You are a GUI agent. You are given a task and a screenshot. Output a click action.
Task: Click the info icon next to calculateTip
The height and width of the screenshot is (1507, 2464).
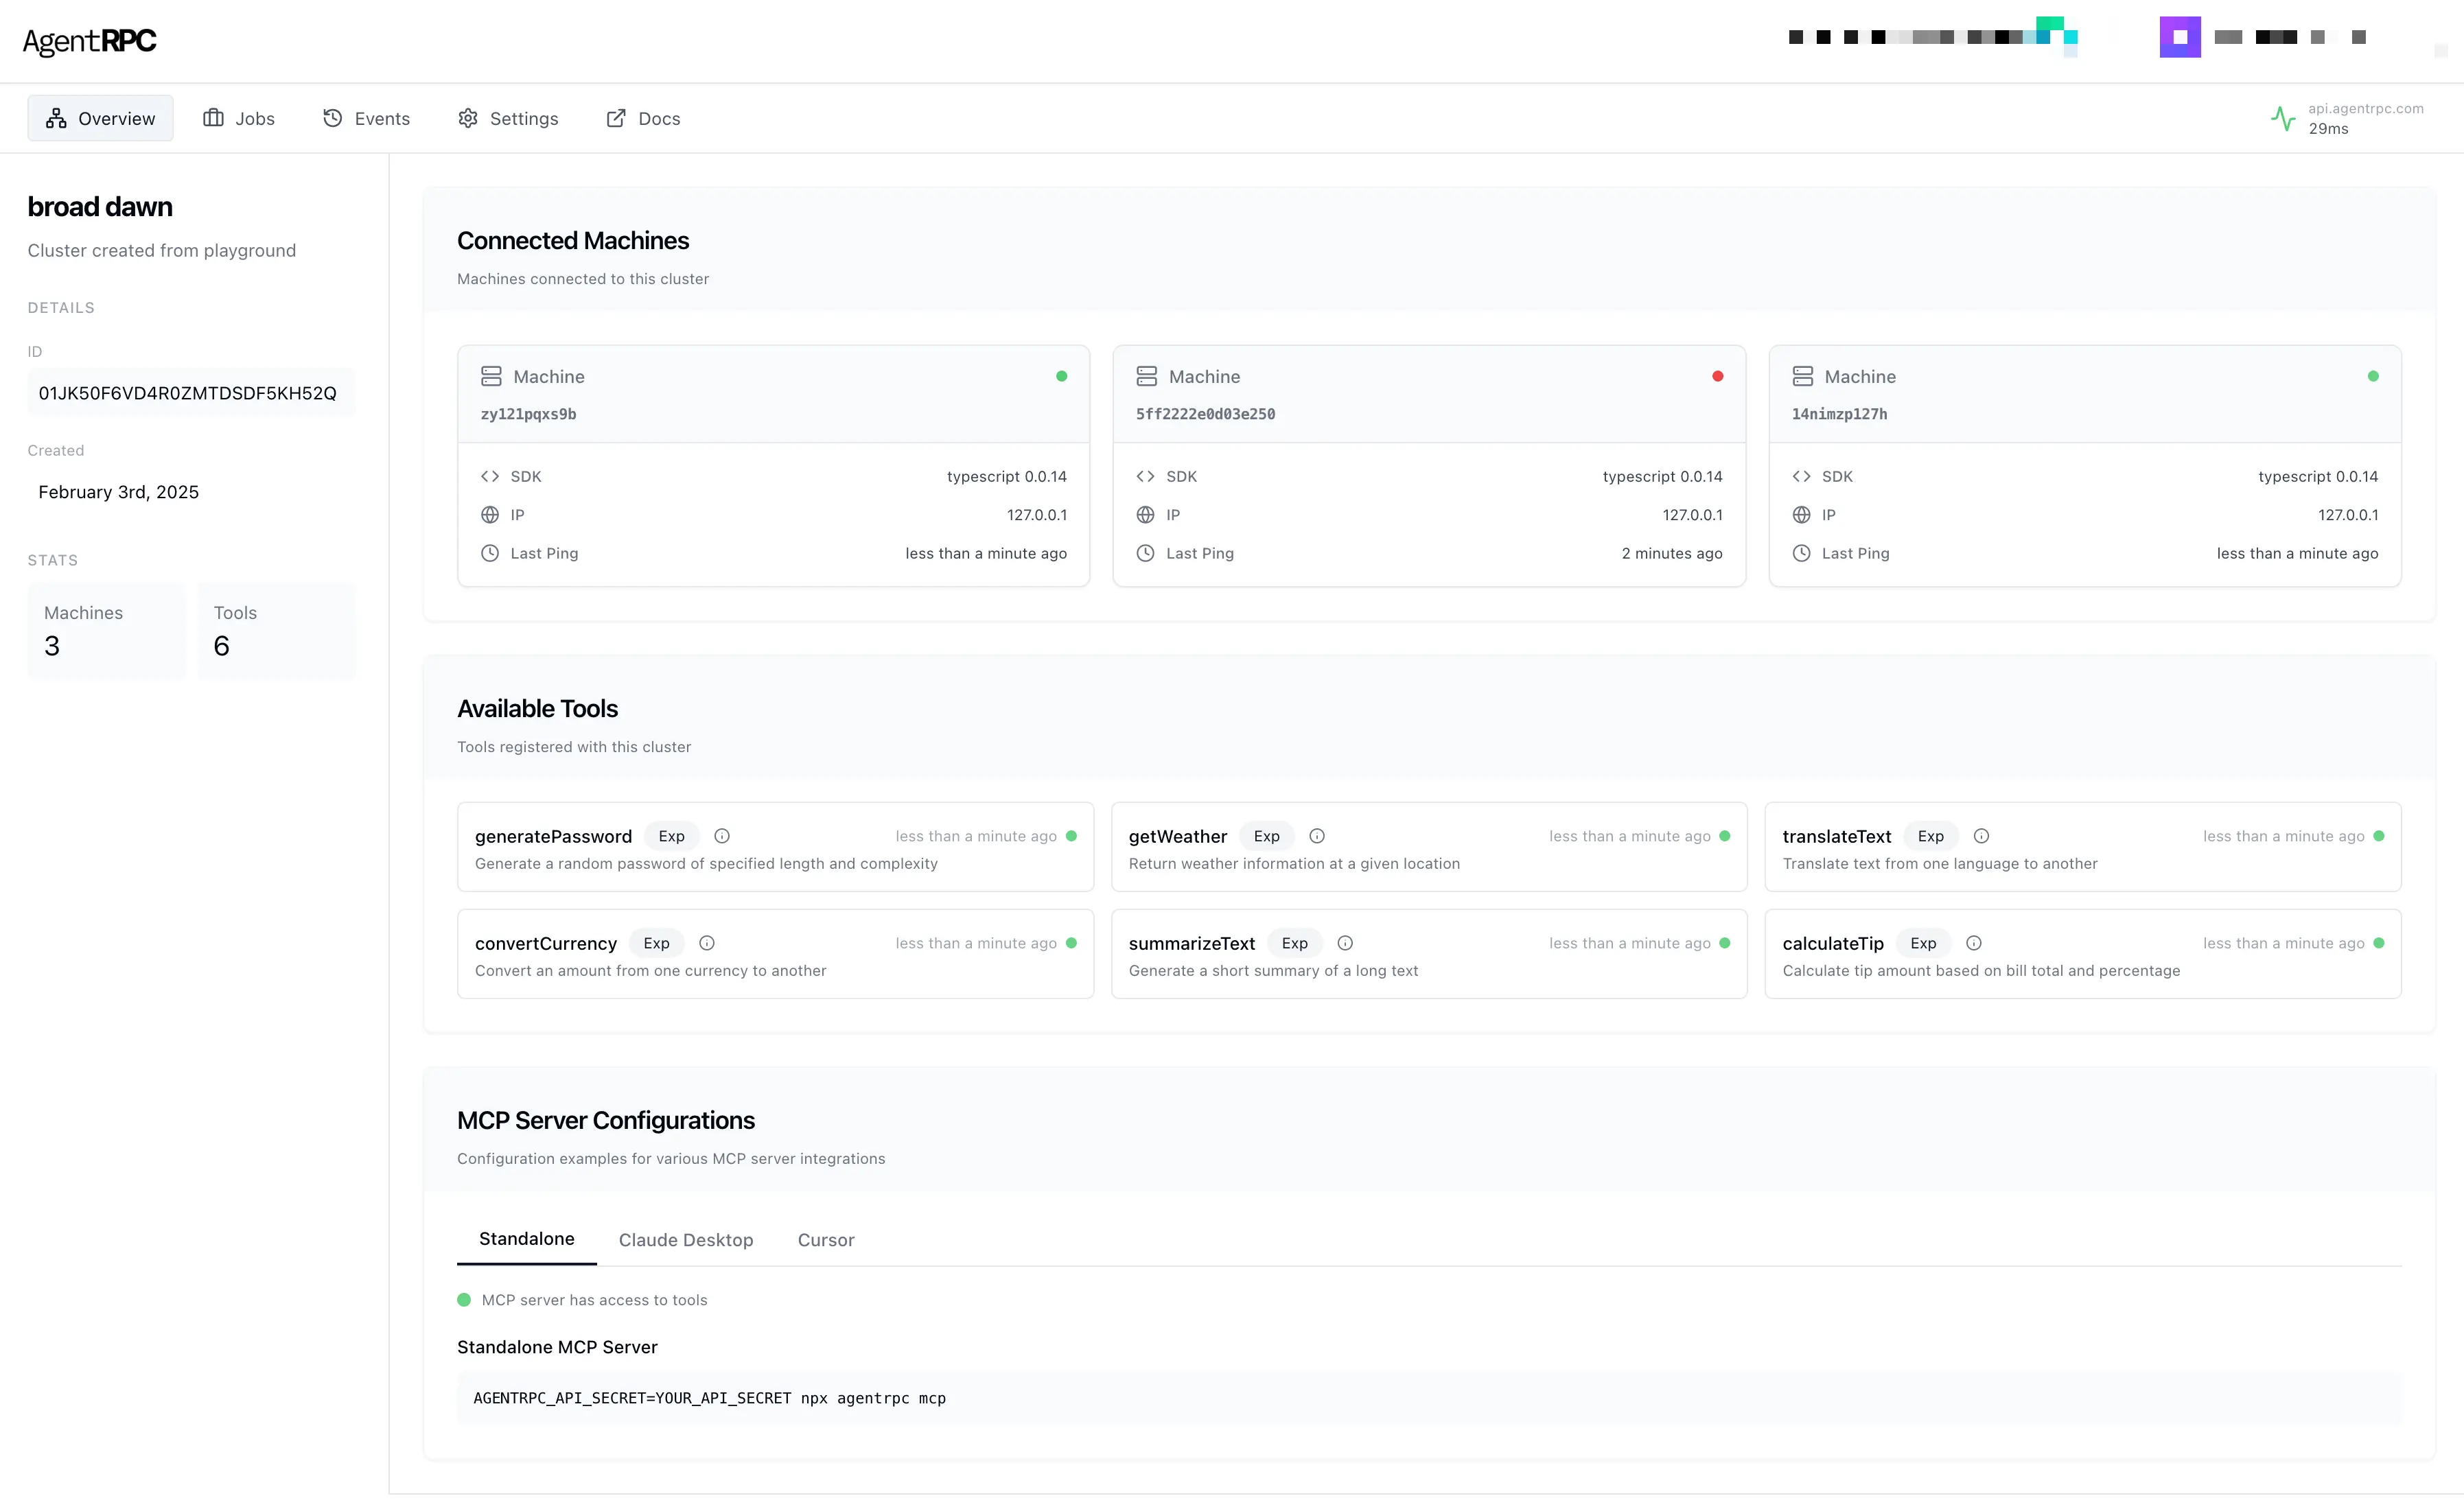1973,943
